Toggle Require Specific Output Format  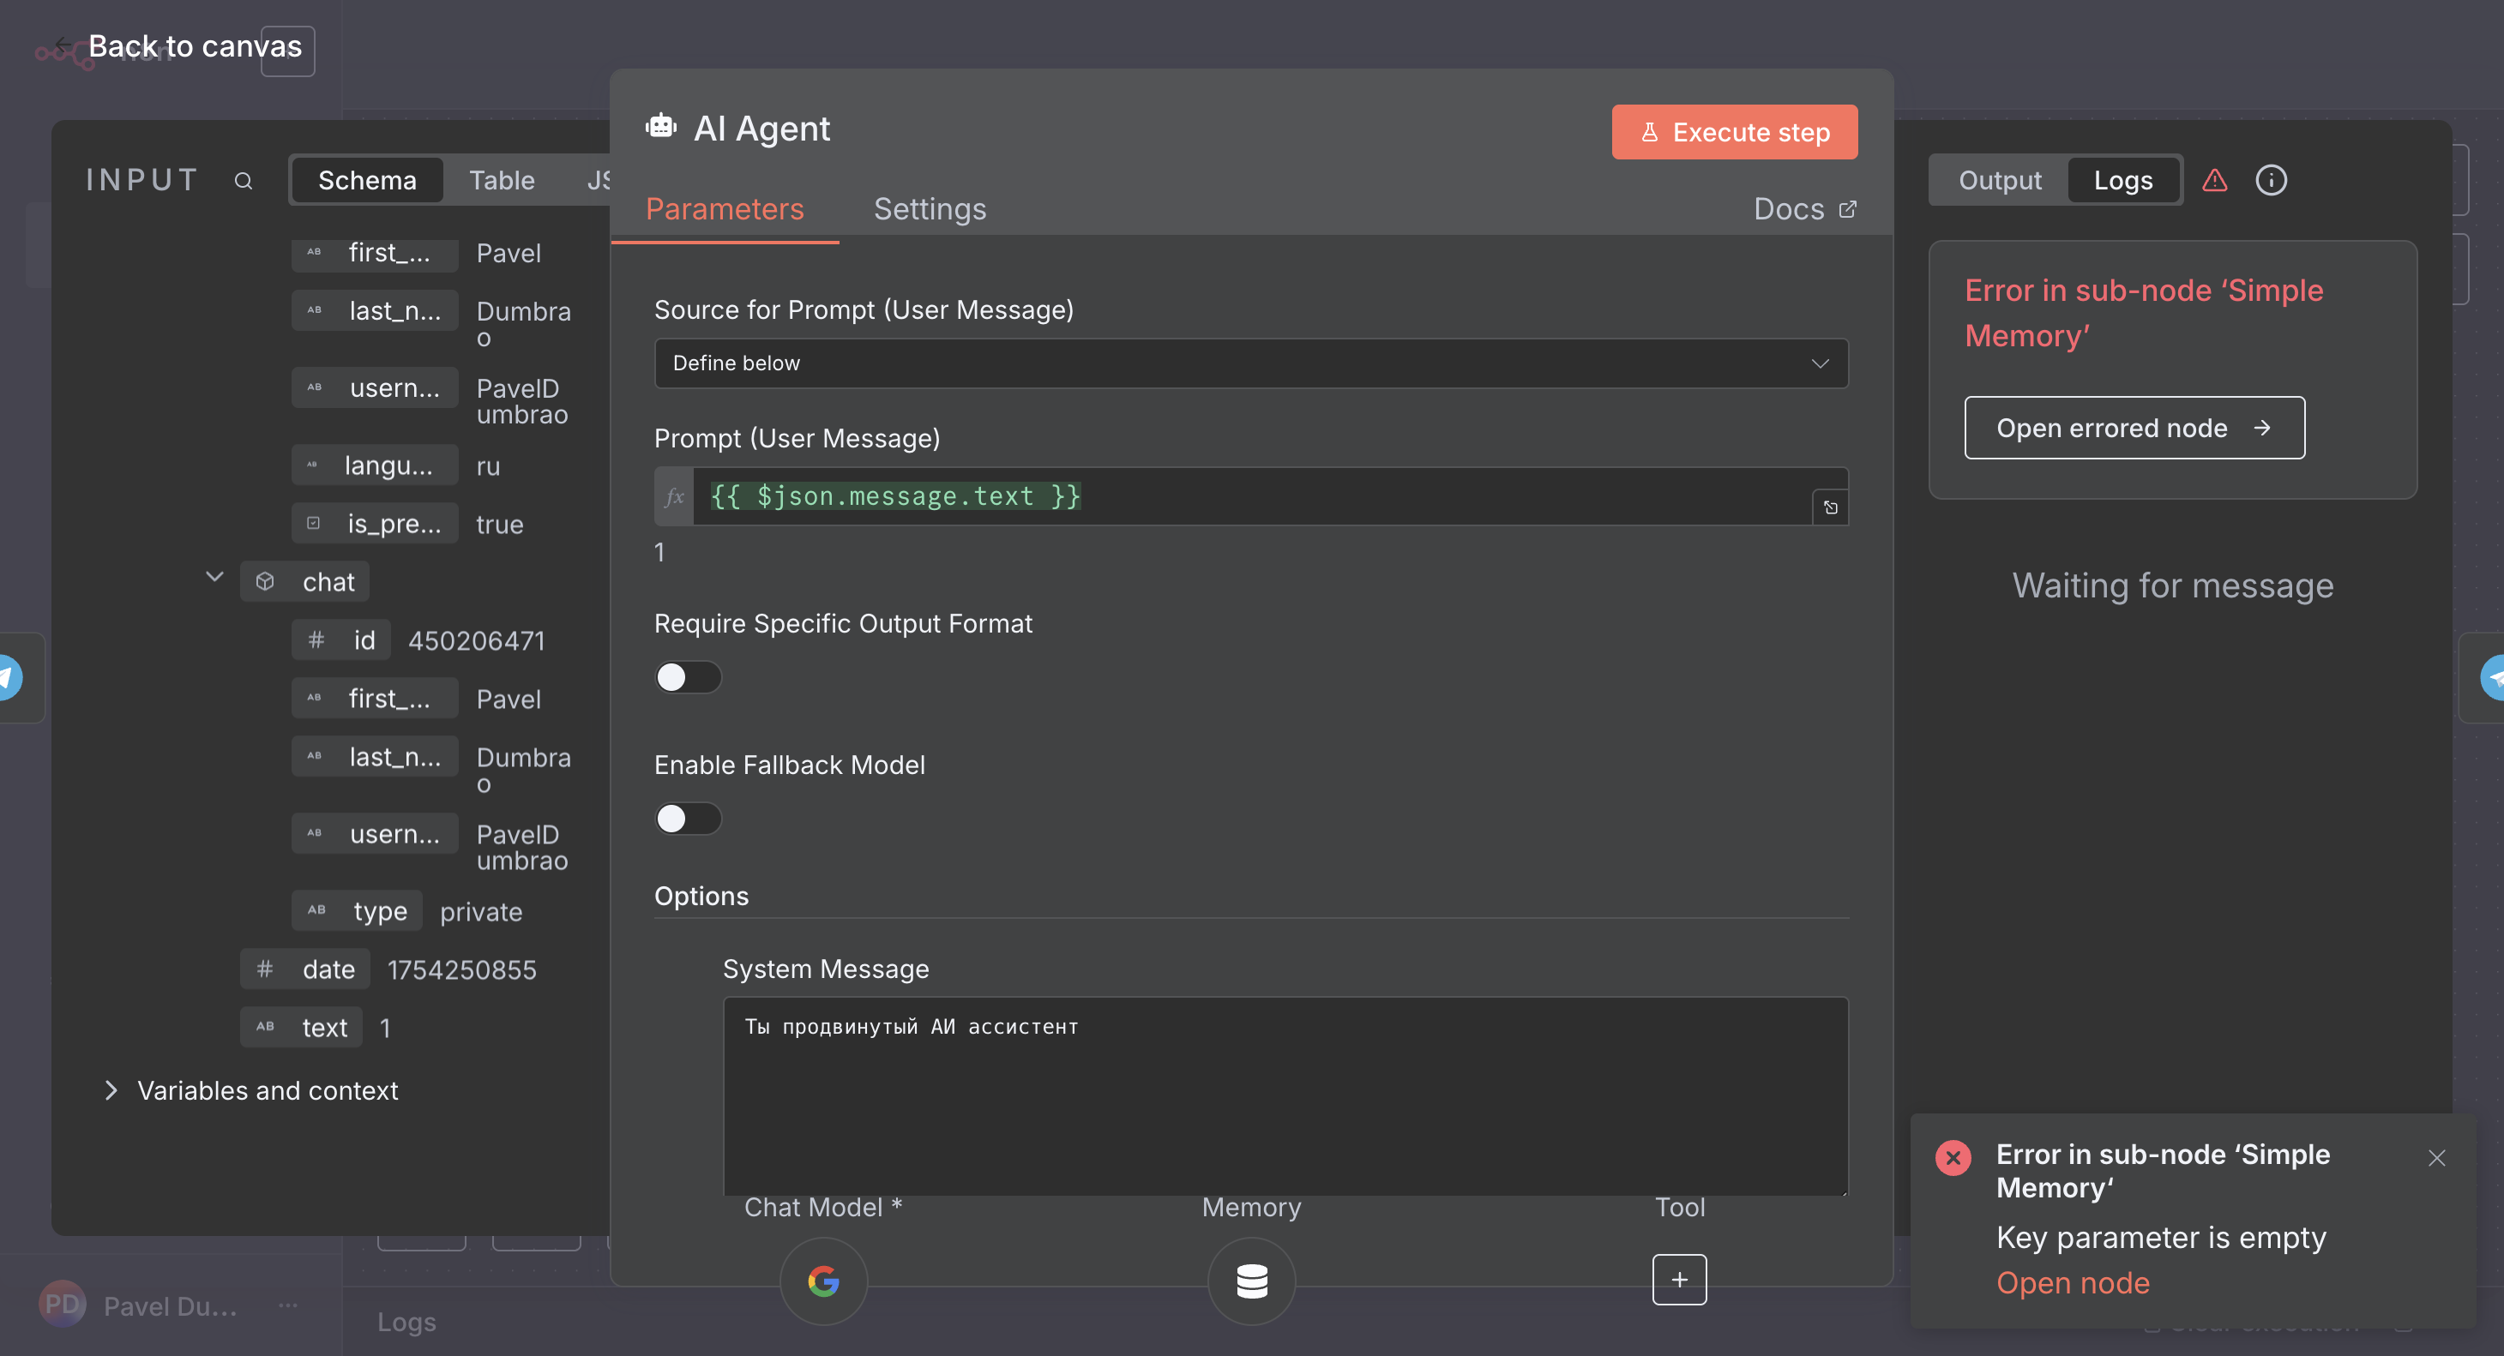(x=687, y=677)
